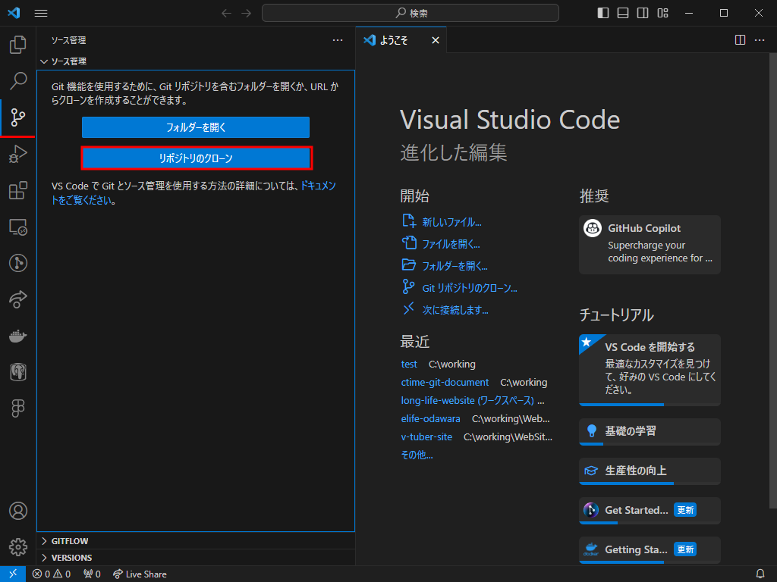Click その他... to show more recents
Image resolution: width=777 pixels, height=582 pixels.
(417, 455)
